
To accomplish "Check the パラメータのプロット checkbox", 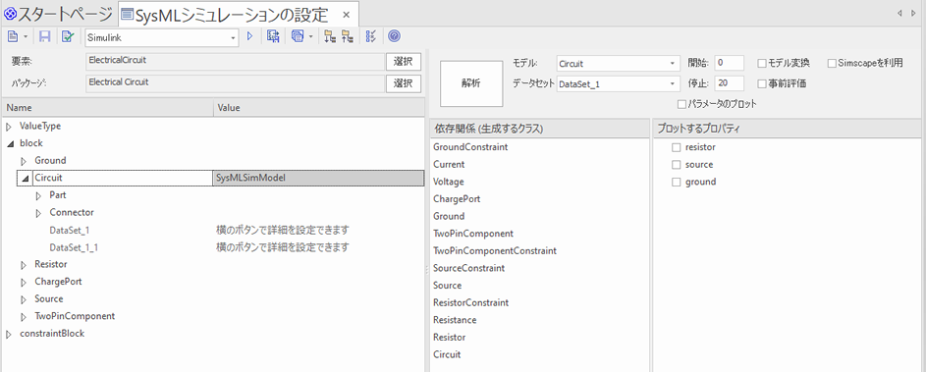I will [x=682, y=104].
